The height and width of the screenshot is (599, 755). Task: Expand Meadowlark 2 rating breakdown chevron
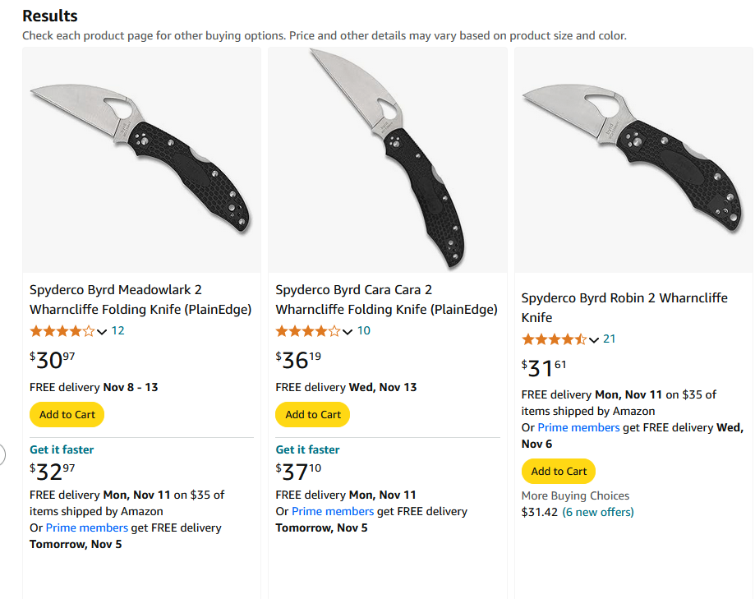tap(102, 332)
